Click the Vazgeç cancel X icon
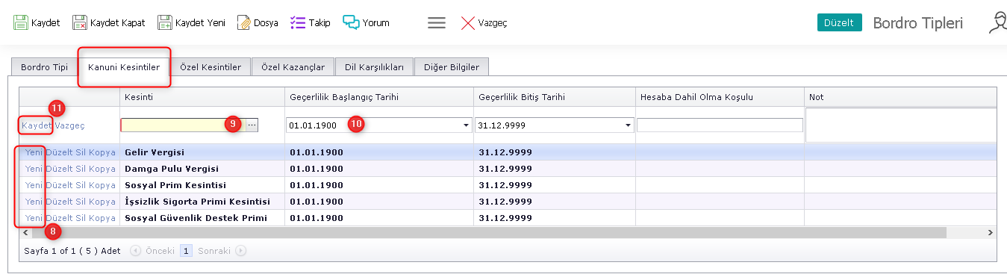 click(468, 22)
